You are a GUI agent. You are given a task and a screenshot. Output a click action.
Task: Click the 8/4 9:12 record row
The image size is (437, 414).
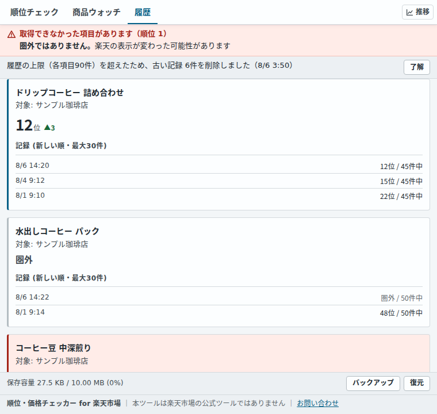coord(219,181)
